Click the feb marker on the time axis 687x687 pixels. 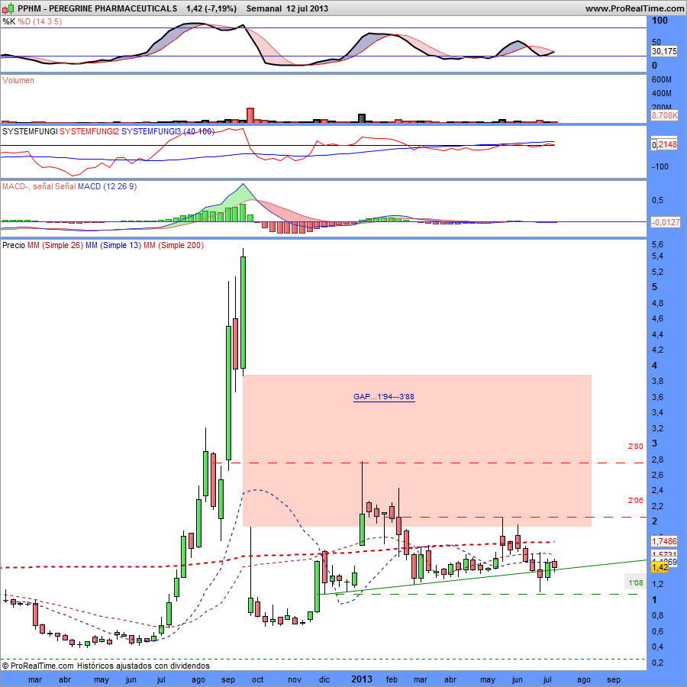[x=392, y=679]
